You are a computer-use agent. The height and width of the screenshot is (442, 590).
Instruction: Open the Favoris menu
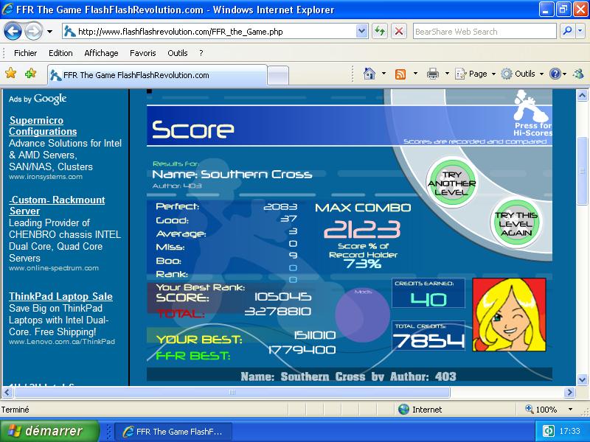click(x=142, y=53)
